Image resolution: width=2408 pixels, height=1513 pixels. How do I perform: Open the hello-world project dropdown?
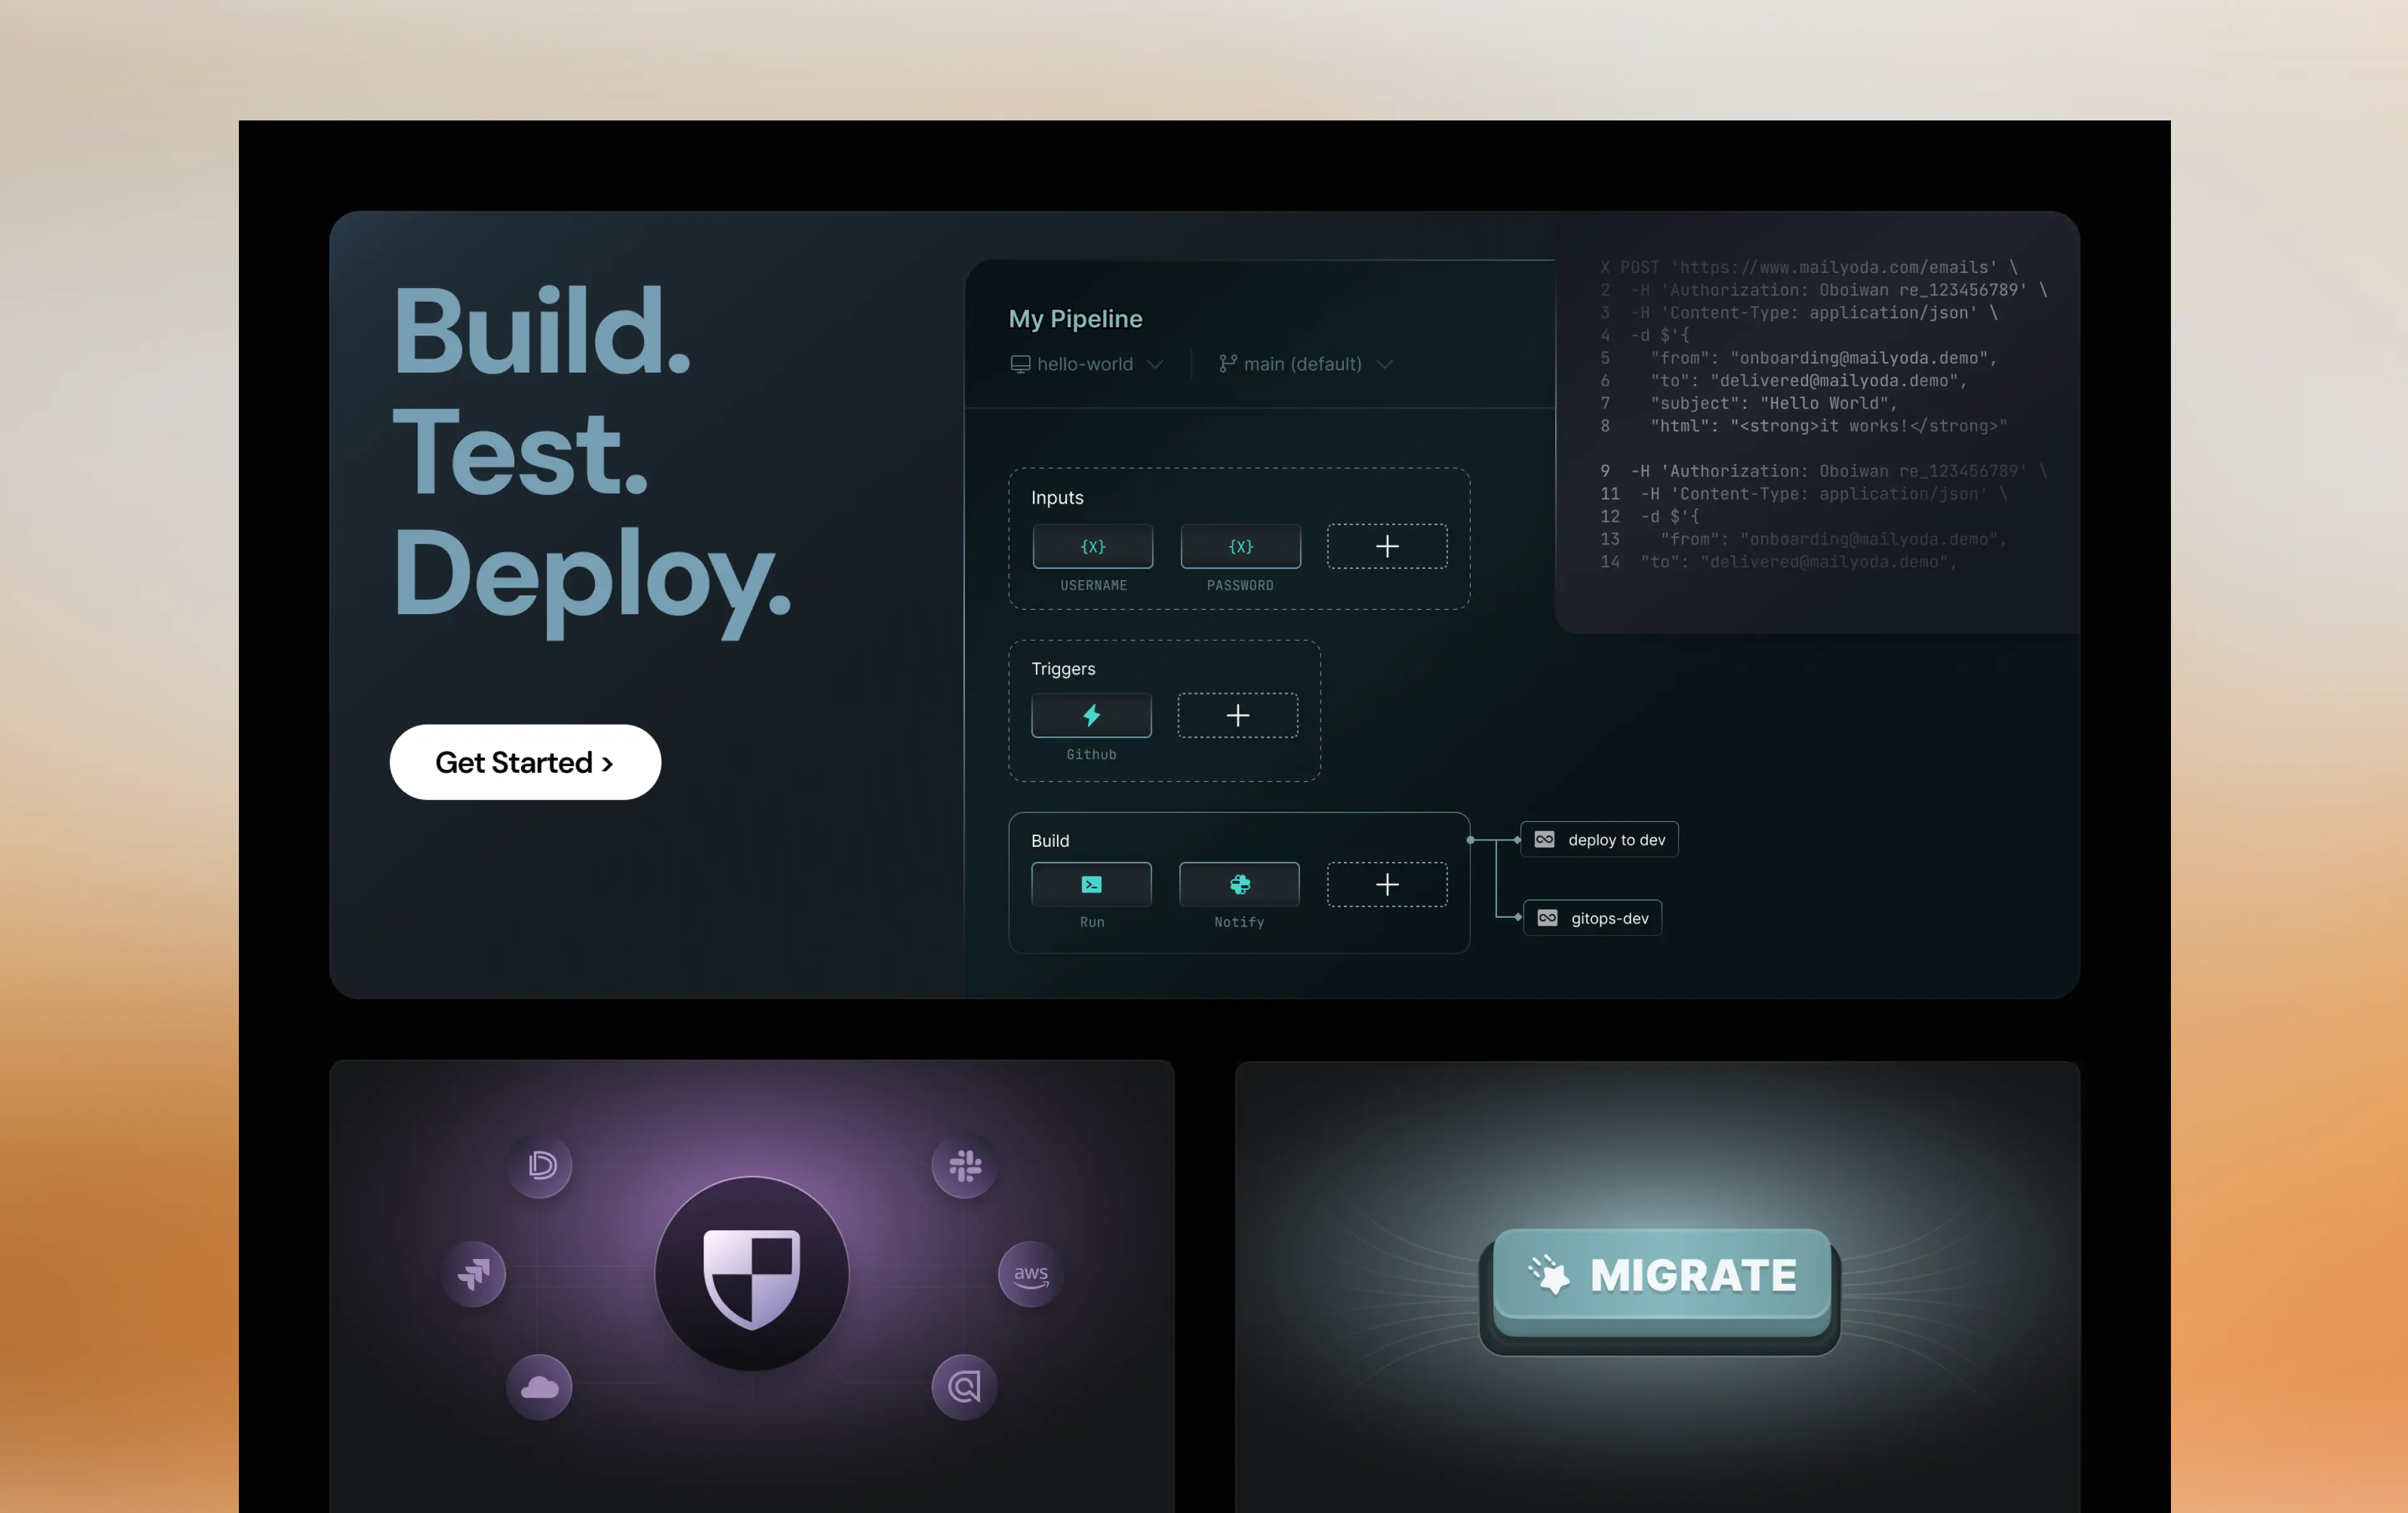tap(1086, 364)
